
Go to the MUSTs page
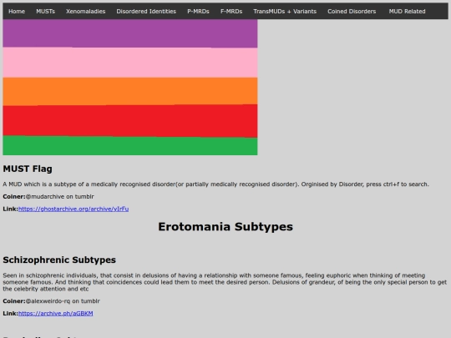(45, 11)
